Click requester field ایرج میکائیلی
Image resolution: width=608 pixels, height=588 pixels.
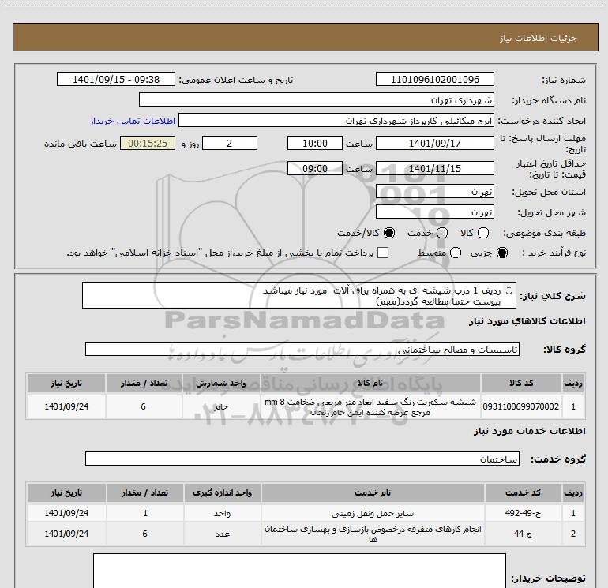tap(336, 120)
